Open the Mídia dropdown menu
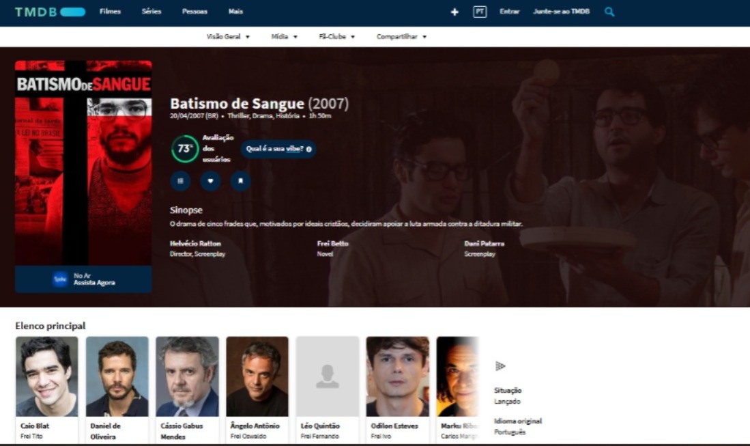Viewport: 750px width, 446px height. [284, 37]
